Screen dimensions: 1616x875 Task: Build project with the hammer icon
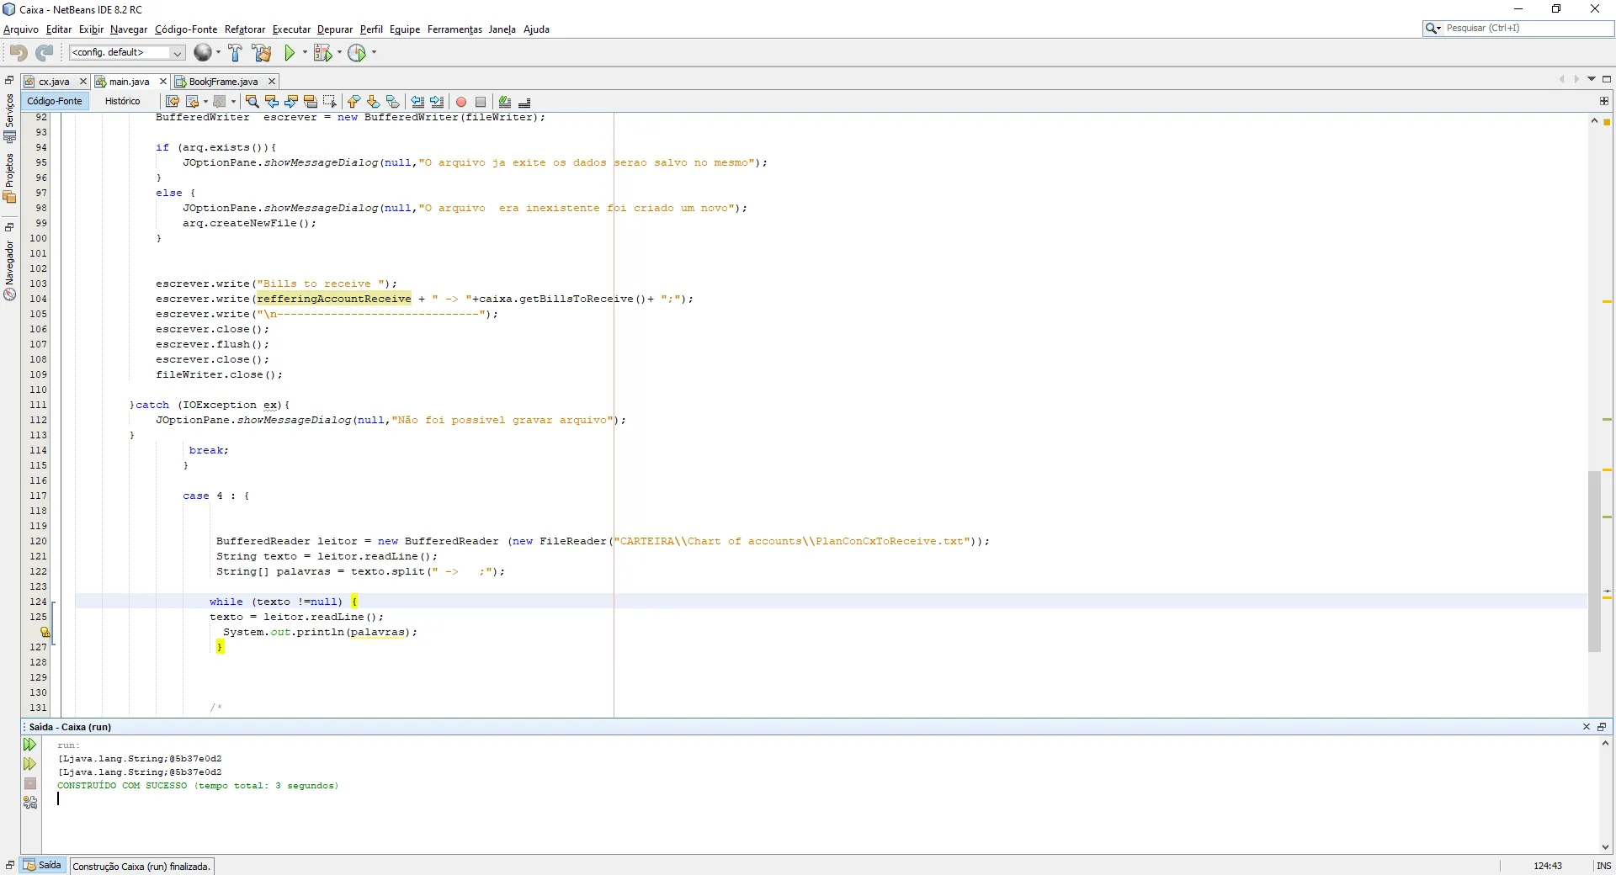[x=235, y=52]
